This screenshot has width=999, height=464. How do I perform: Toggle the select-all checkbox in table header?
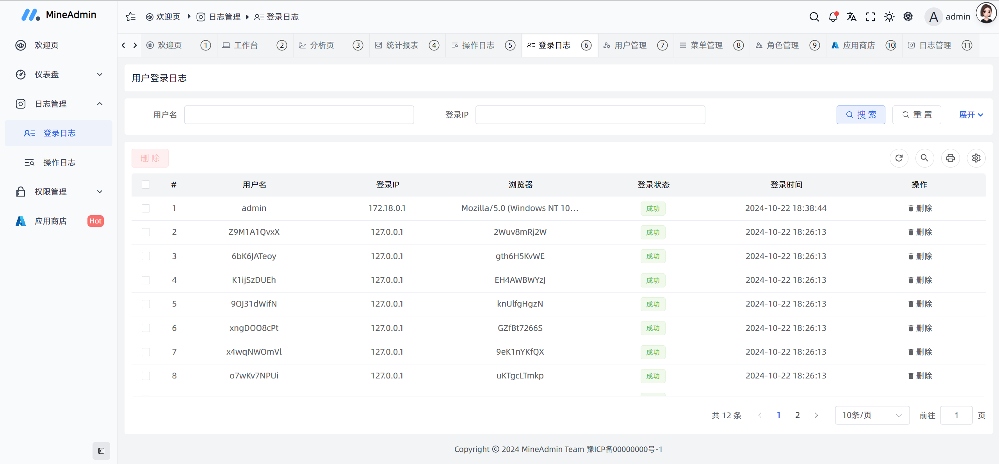pyautogui.click(x=146, y=185)
